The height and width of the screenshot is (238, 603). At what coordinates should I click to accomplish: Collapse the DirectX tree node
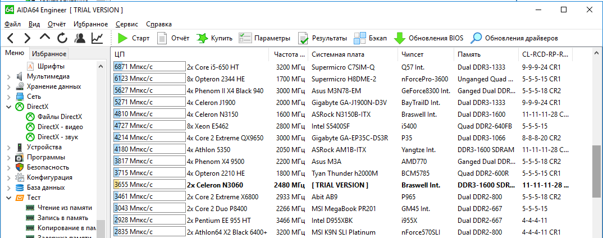(8, 107)
